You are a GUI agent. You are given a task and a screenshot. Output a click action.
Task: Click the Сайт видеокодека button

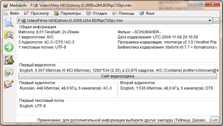tap(118, 76)
